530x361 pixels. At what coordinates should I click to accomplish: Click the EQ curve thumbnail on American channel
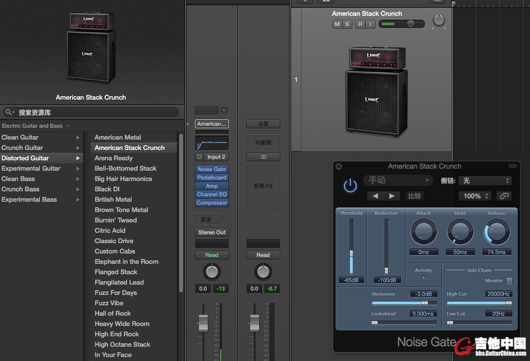(x=212, y=143)
